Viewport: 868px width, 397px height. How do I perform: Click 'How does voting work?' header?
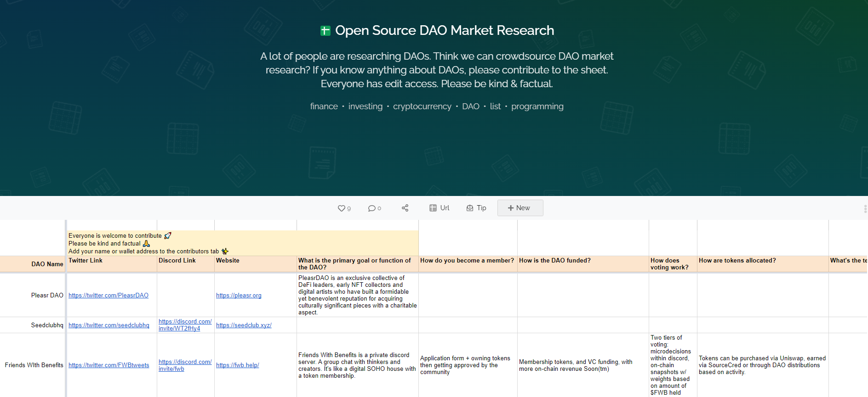pyautogui.click(x=673, y=264)
